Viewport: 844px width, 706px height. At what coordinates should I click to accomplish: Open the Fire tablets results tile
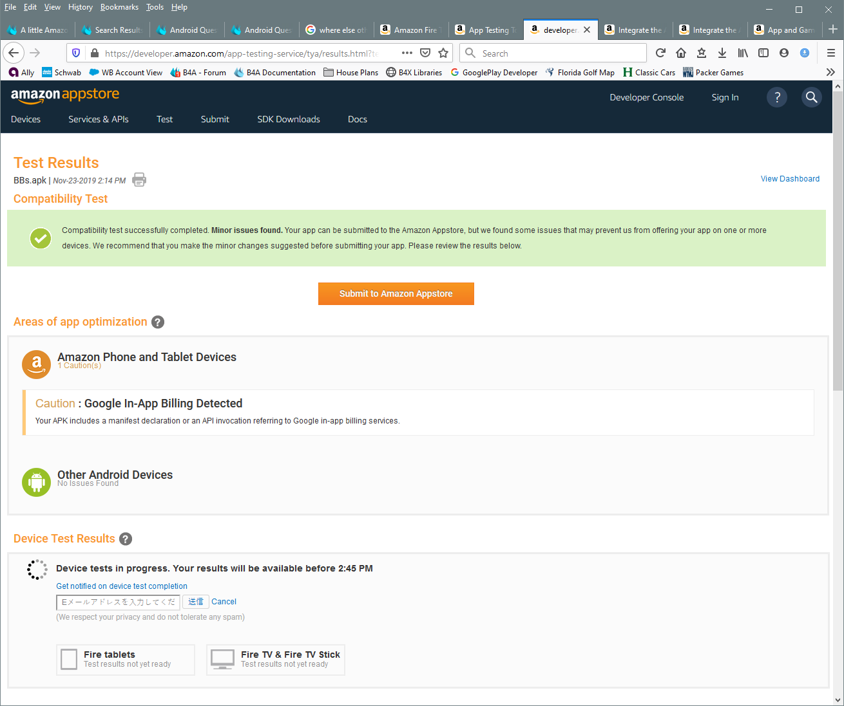pos(126,660)
